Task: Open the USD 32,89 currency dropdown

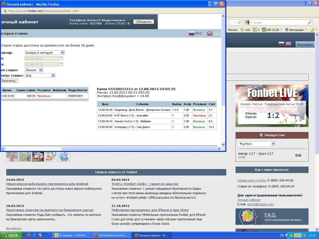Action: (272, 30)
